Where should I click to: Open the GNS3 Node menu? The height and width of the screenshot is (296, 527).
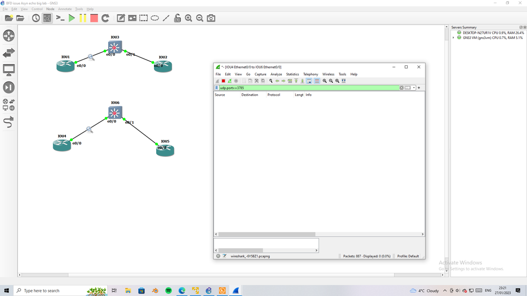coord(50,9)
